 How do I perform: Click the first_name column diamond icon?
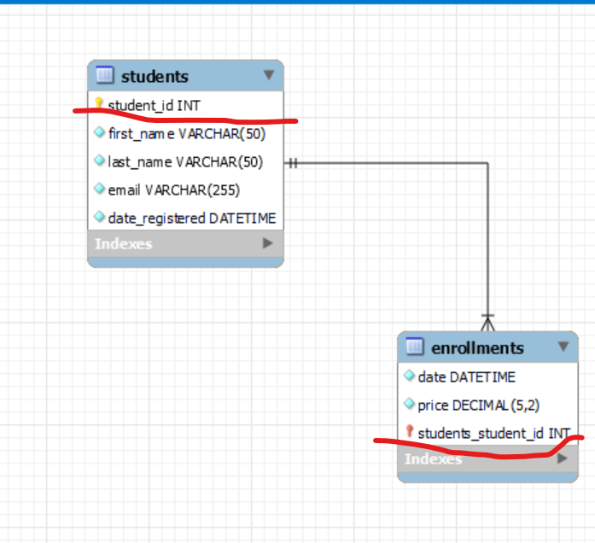click(99, 132)
